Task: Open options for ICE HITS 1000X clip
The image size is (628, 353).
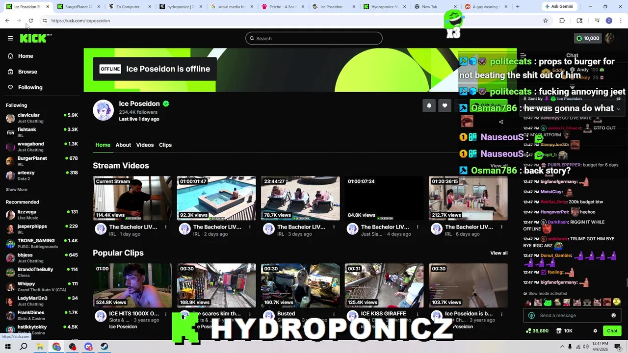Action: 166,314
